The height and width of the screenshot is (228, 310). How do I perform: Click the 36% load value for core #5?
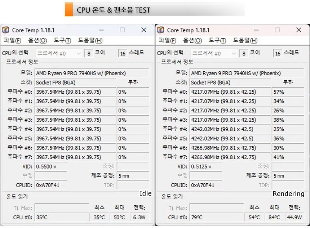tap(288, 139)
